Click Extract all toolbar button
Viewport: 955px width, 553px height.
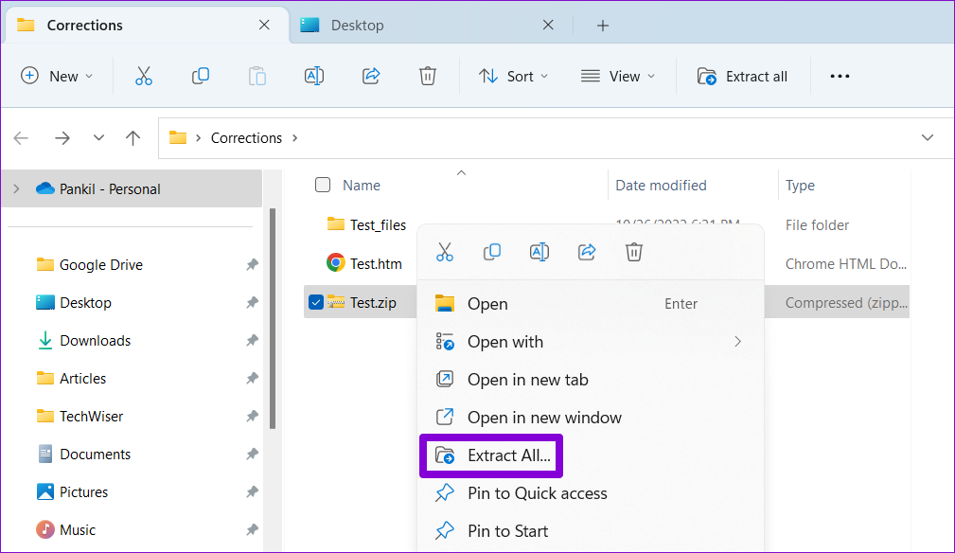click(x=742, y=76)
